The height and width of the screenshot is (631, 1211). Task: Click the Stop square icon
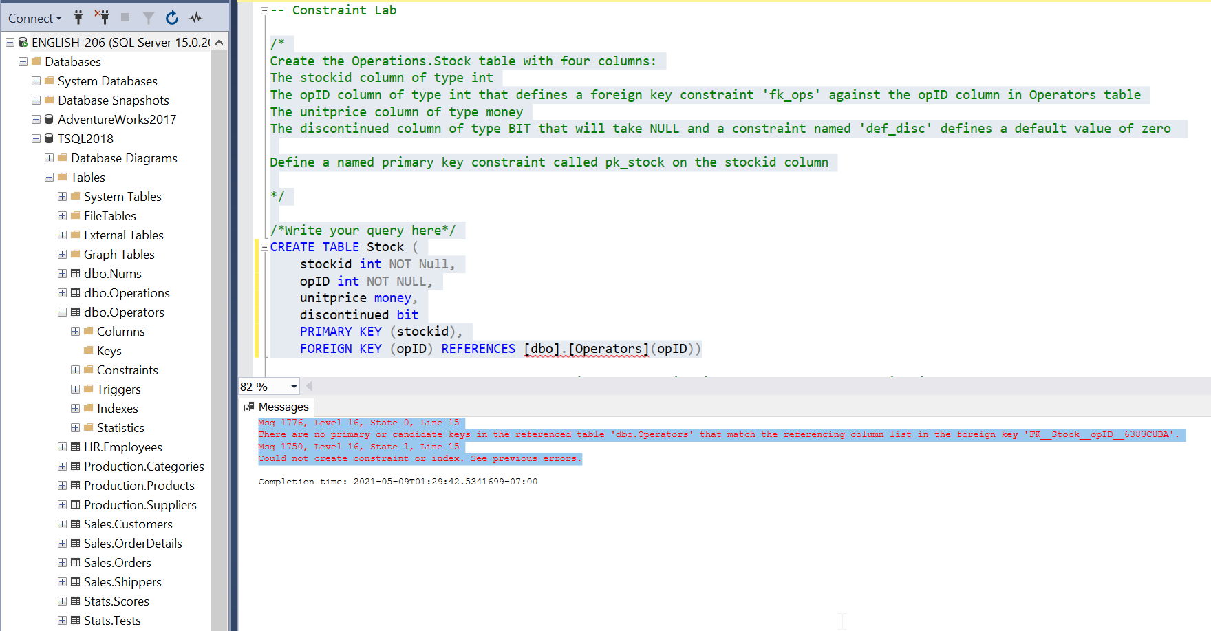click(x=125, y=17)
